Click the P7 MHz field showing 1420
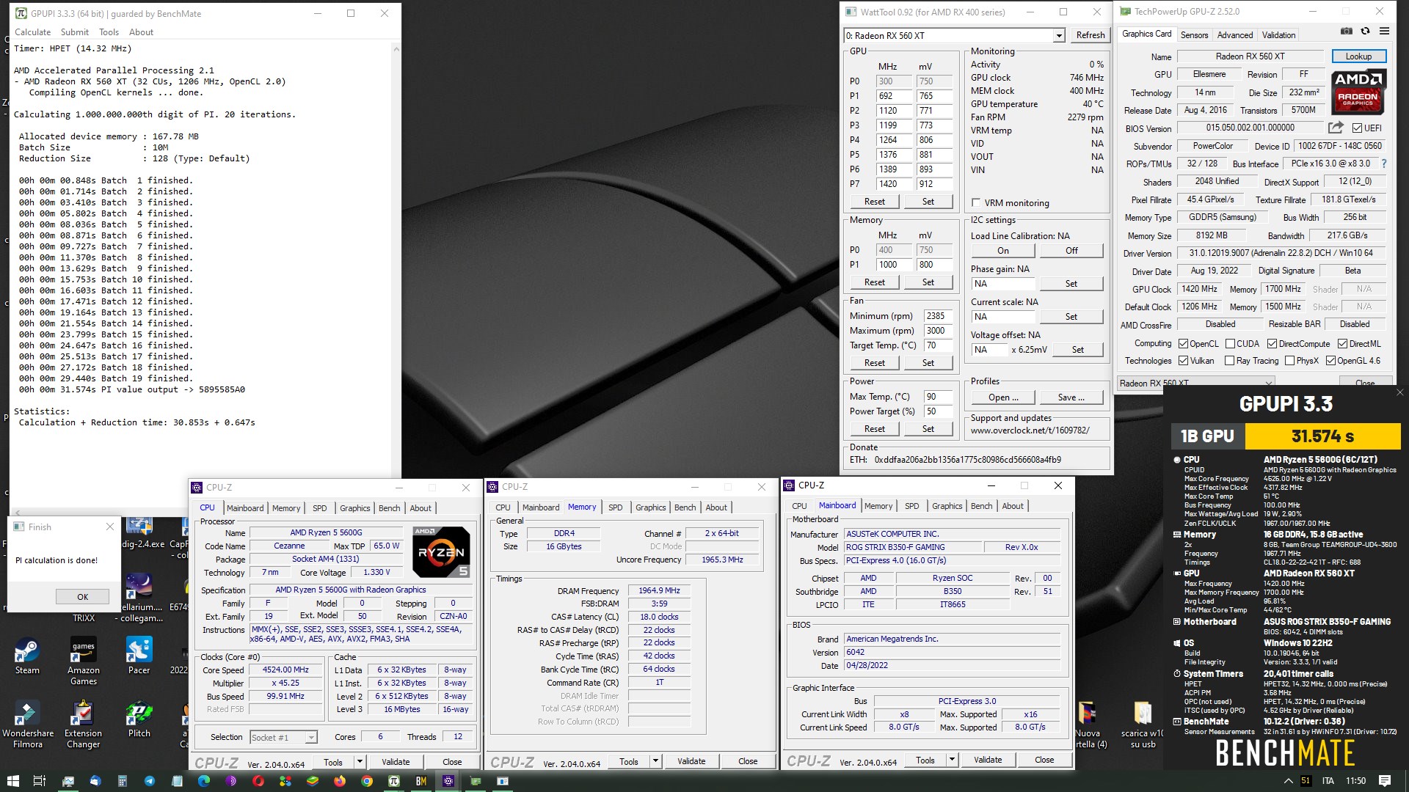The height and width of the screenshot is (792, 1409). [x=895, y=183]
